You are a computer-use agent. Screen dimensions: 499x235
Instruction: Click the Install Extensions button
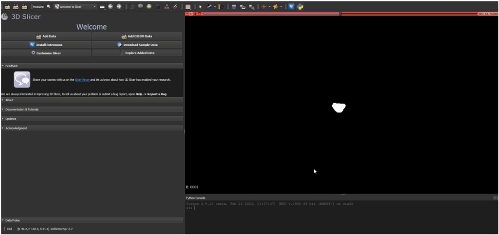(x=46, y=45)
